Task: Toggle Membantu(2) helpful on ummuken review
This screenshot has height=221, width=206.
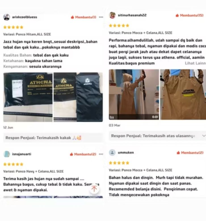Action: click(190, 153)
